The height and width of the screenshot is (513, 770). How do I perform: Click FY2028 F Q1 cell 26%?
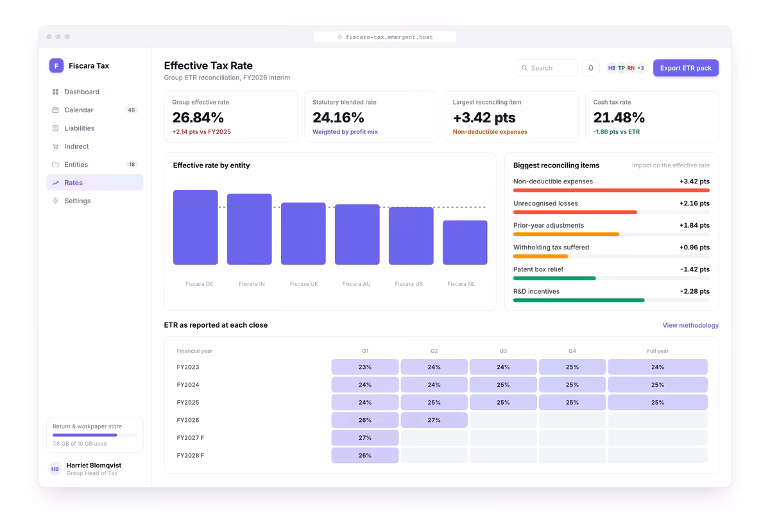[x=365, y=455]
